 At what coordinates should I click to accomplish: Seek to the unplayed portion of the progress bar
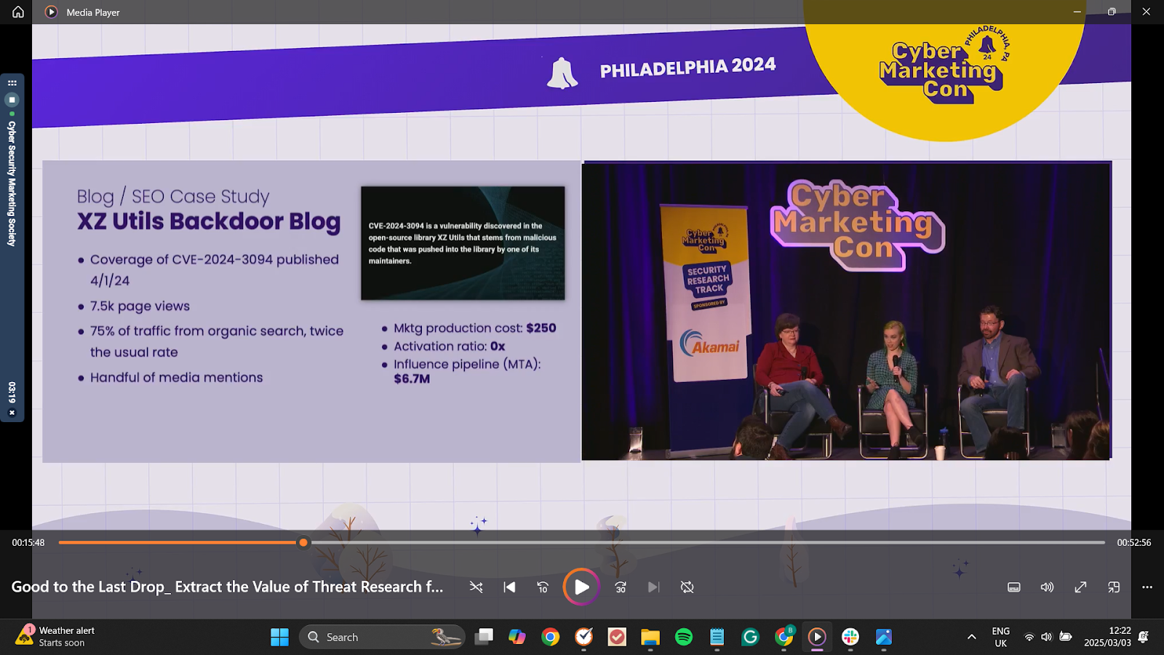click(706, 542)
